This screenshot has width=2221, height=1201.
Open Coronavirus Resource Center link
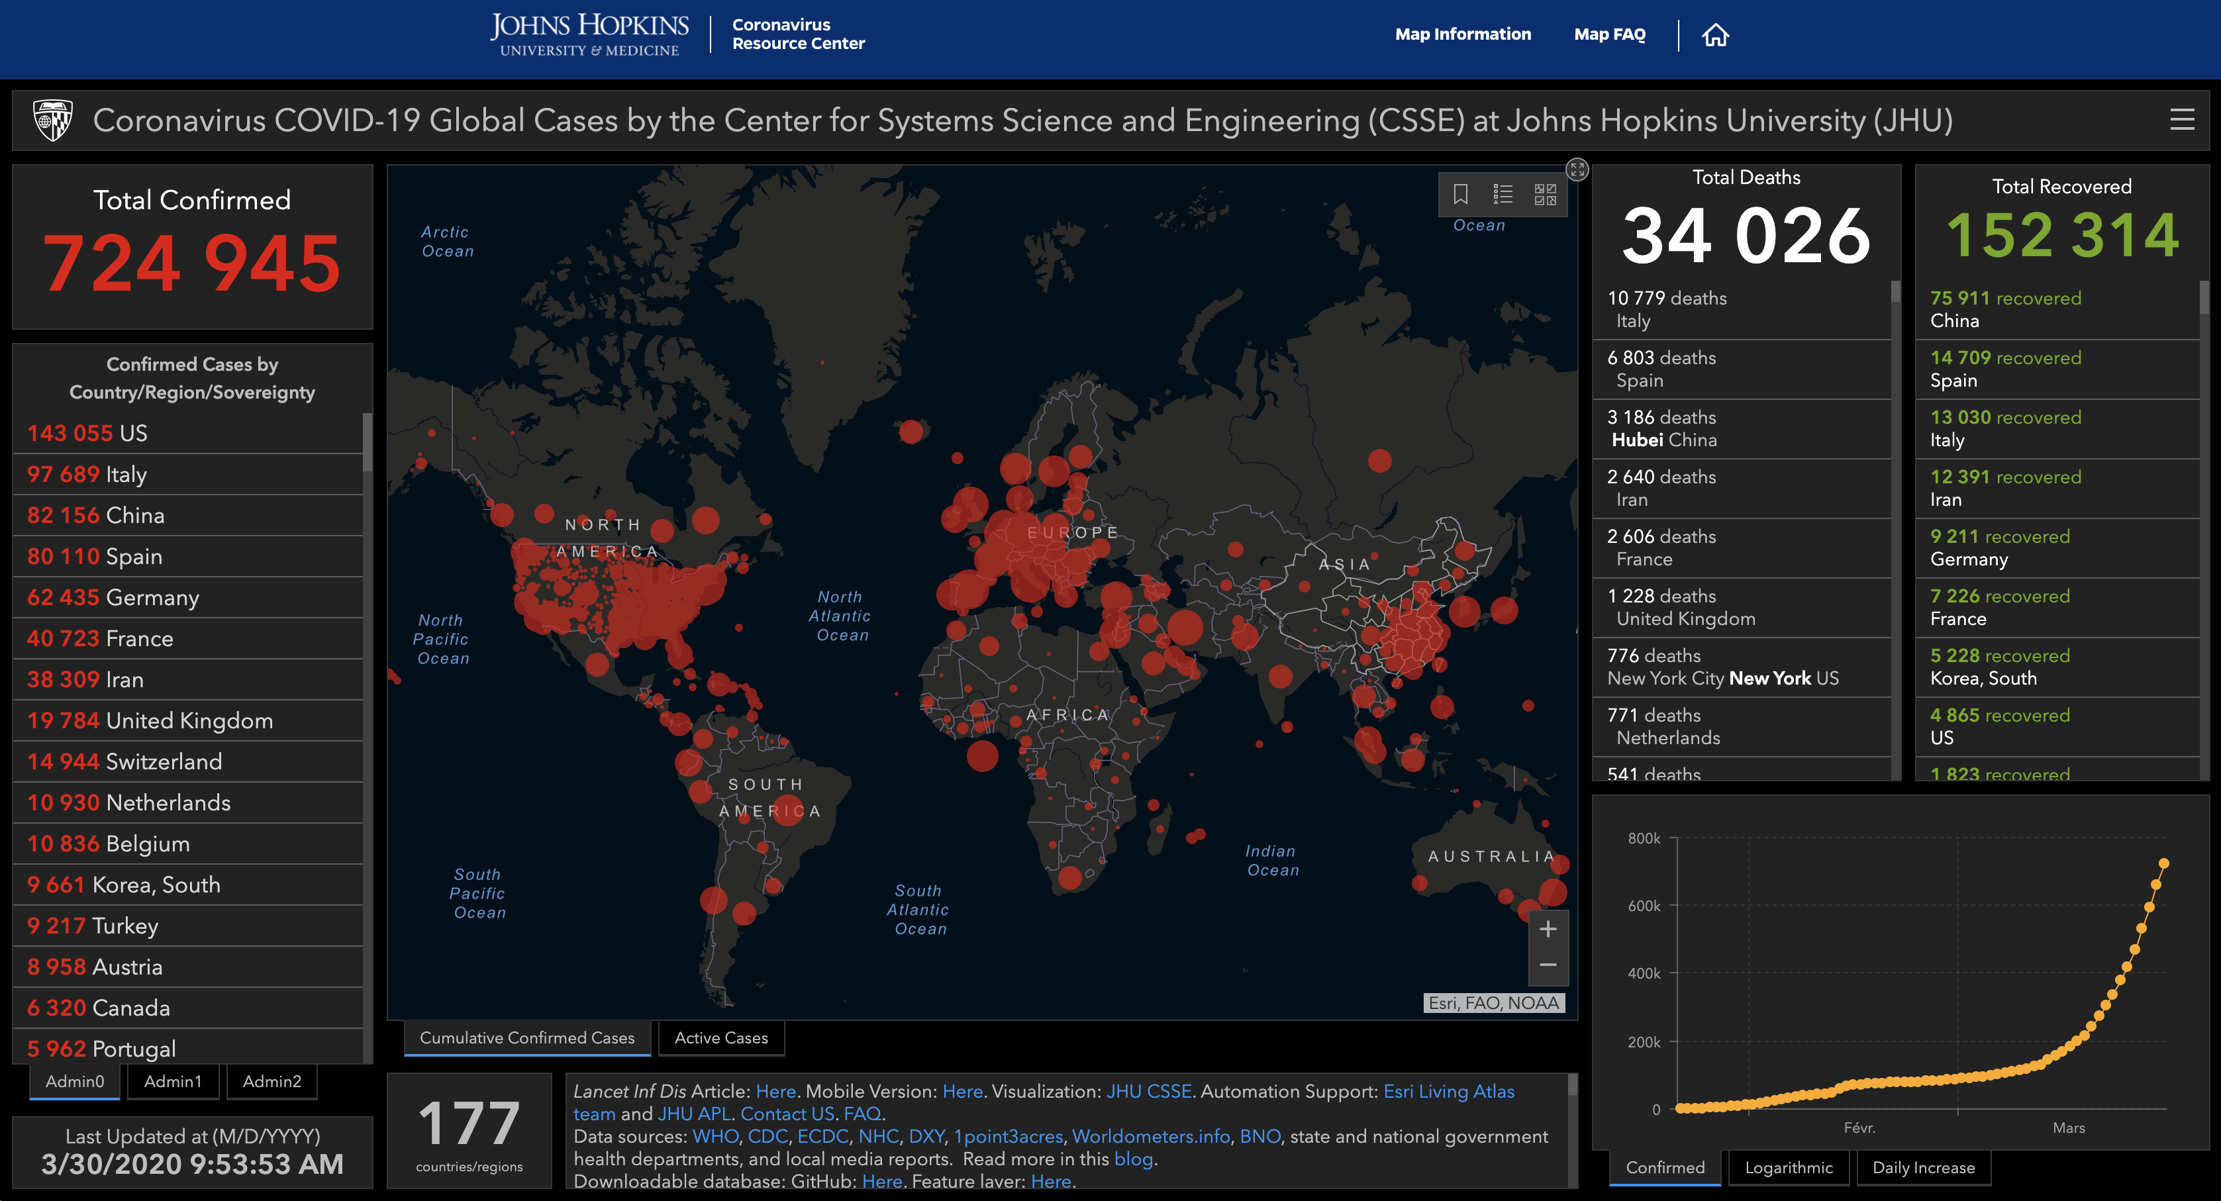(799, 34)
